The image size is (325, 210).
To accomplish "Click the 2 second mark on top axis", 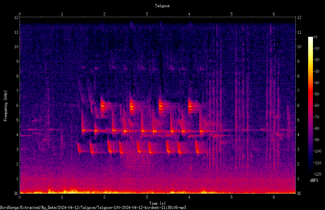I will 104,14.
